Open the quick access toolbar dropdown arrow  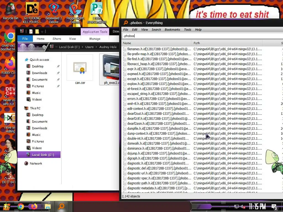pos(42,32)
